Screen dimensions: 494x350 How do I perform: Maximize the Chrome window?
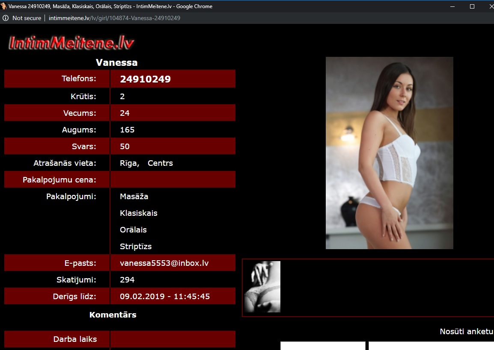point(472,6)
